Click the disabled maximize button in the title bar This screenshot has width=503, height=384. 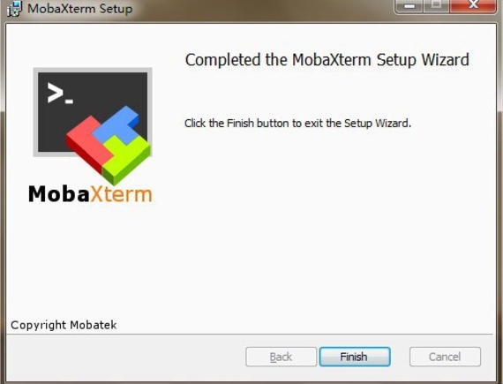pyautogui.click(x=436, y=6)
